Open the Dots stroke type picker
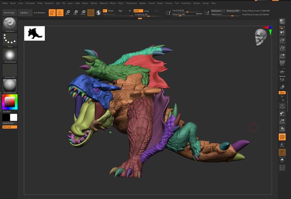291x199 pixels. [x=10, y=40]
